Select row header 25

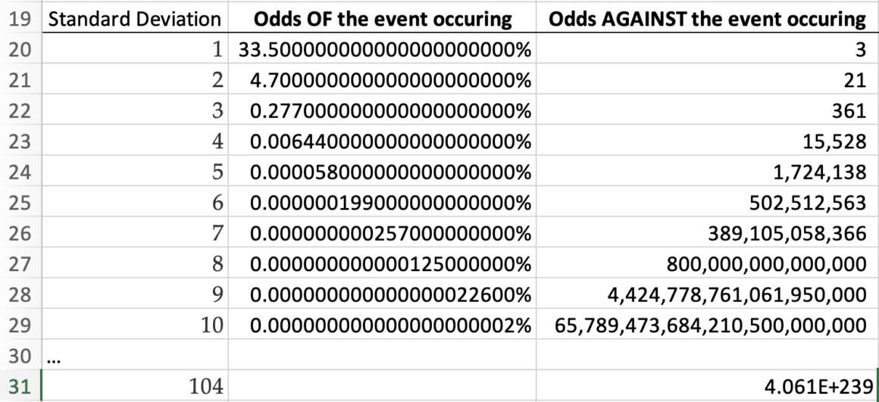[20, 202]
